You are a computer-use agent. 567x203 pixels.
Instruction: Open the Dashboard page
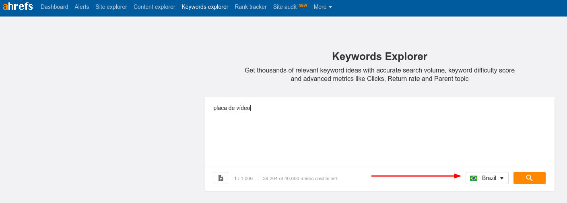[54, 7]
